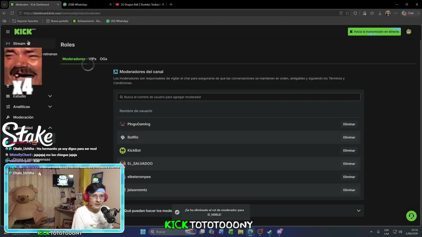The height and width of the screenshot is (237, 422).
Task: Remove EL_SALVADOO as moderator
Action: (x=349, y=164)
